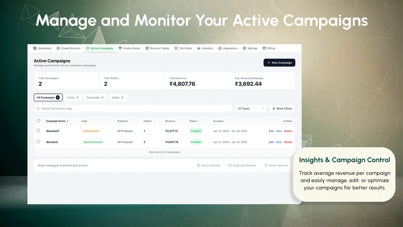The width and height of the screenshot is (403, 227).
Task: Sort by Campaign Name column
Action: coord(57,121)
